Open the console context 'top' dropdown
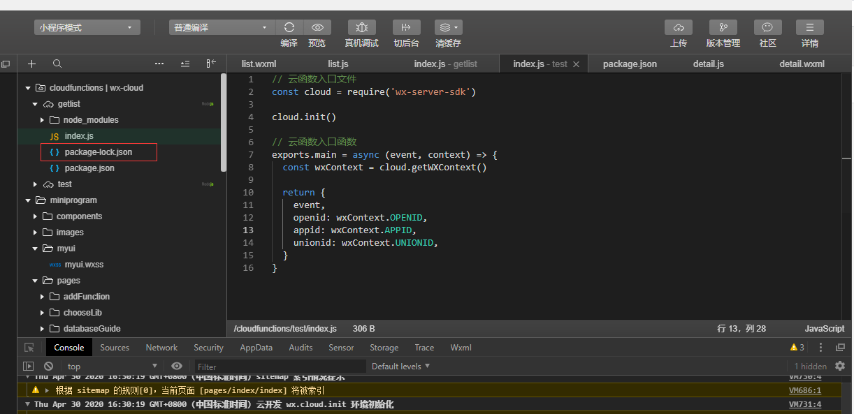Image resolution: width=854 pixels, height=414 pixels. (112, 366)
